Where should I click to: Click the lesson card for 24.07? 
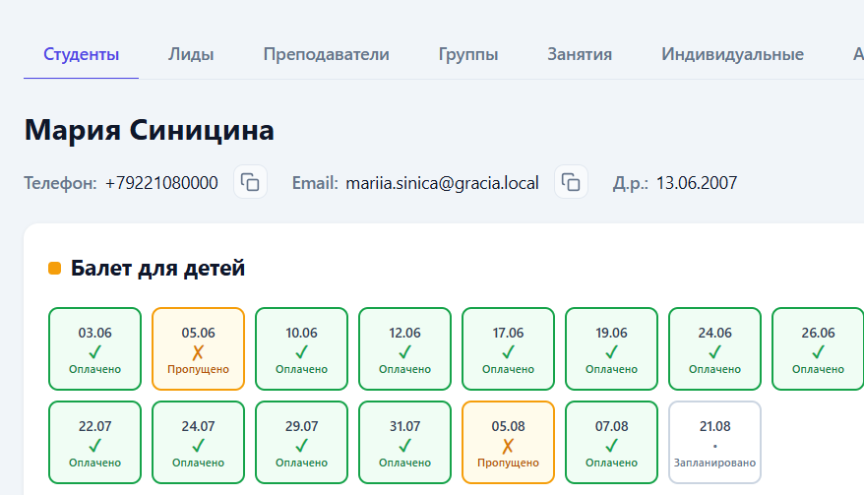[199, 443]
